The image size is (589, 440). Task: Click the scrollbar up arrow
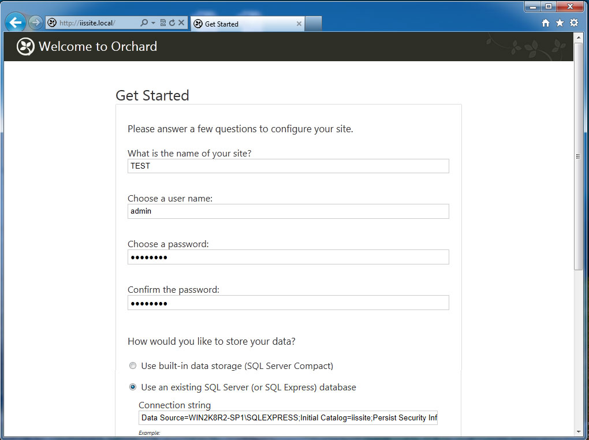pos(578,37)
